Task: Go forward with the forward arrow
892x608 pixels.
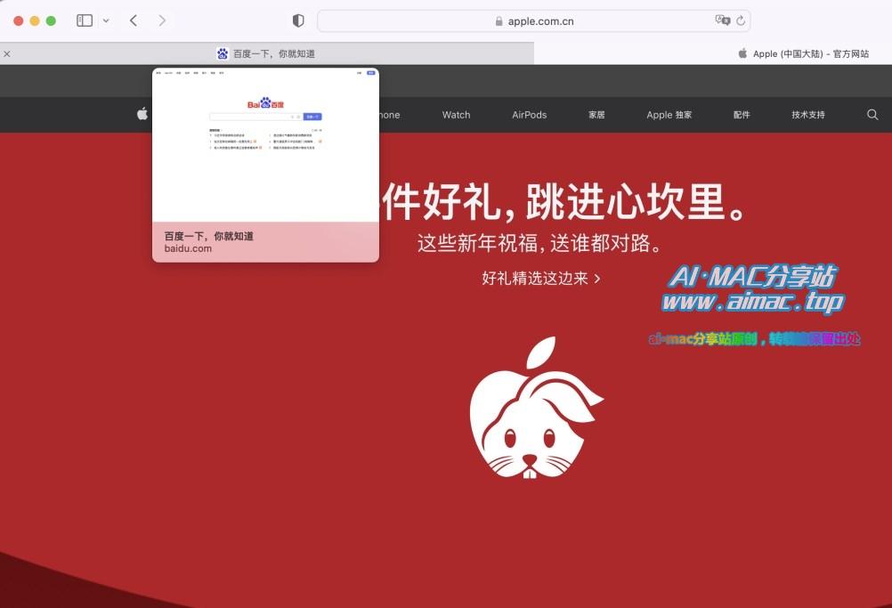Action: pyautogui.click(x=162, y=21)
